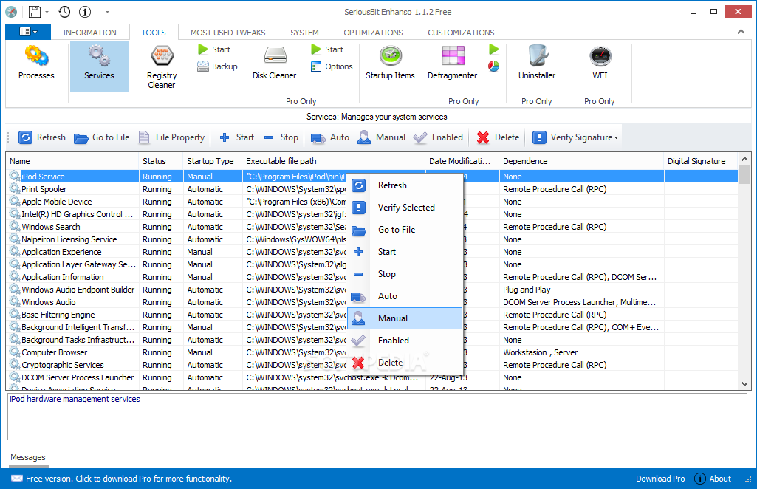Switch to MOST USED TWEAKS tab
757x489 pixels.
pos(228,33)
